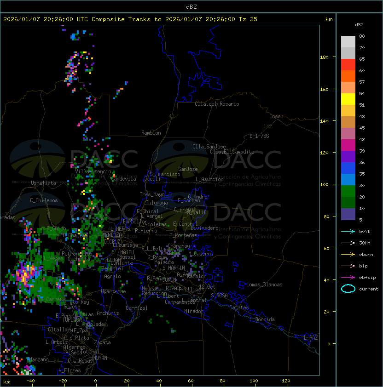Click the 'Villavicencio' map label
383x387 pixels.
pyautogui.click(x=93, y=171)
